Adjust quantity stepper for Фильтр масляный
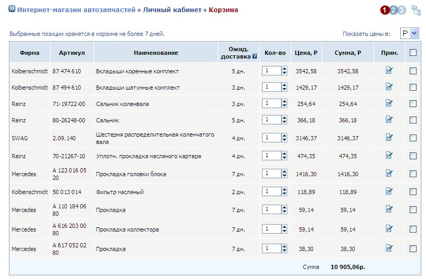The image size is (426, 279). click(284, 191)
